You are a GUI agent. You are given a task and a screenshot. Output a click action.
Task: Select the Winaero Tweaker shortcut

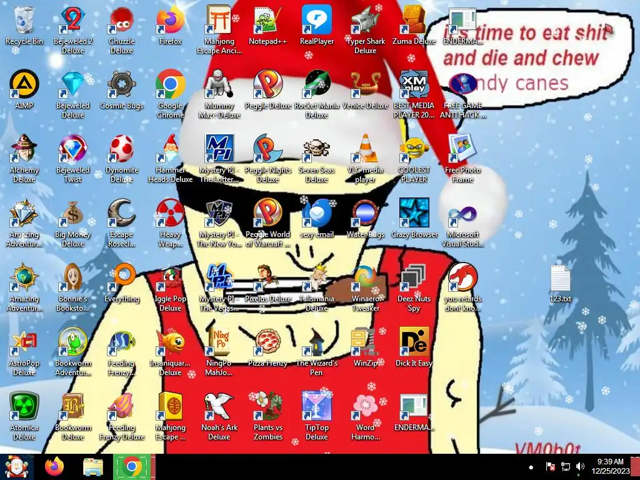(x=365, y=287)
